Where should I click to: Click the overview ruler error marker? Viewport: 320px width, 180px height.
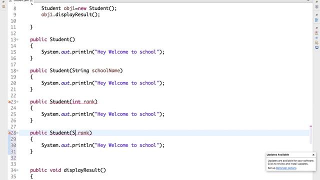(311, 126)
